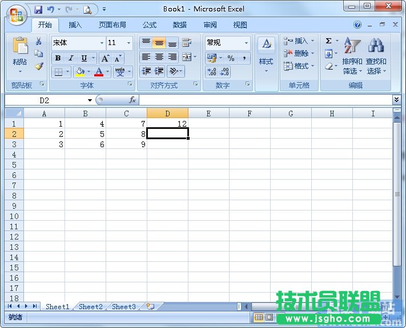Toggle center horizontal alignment

159,57
